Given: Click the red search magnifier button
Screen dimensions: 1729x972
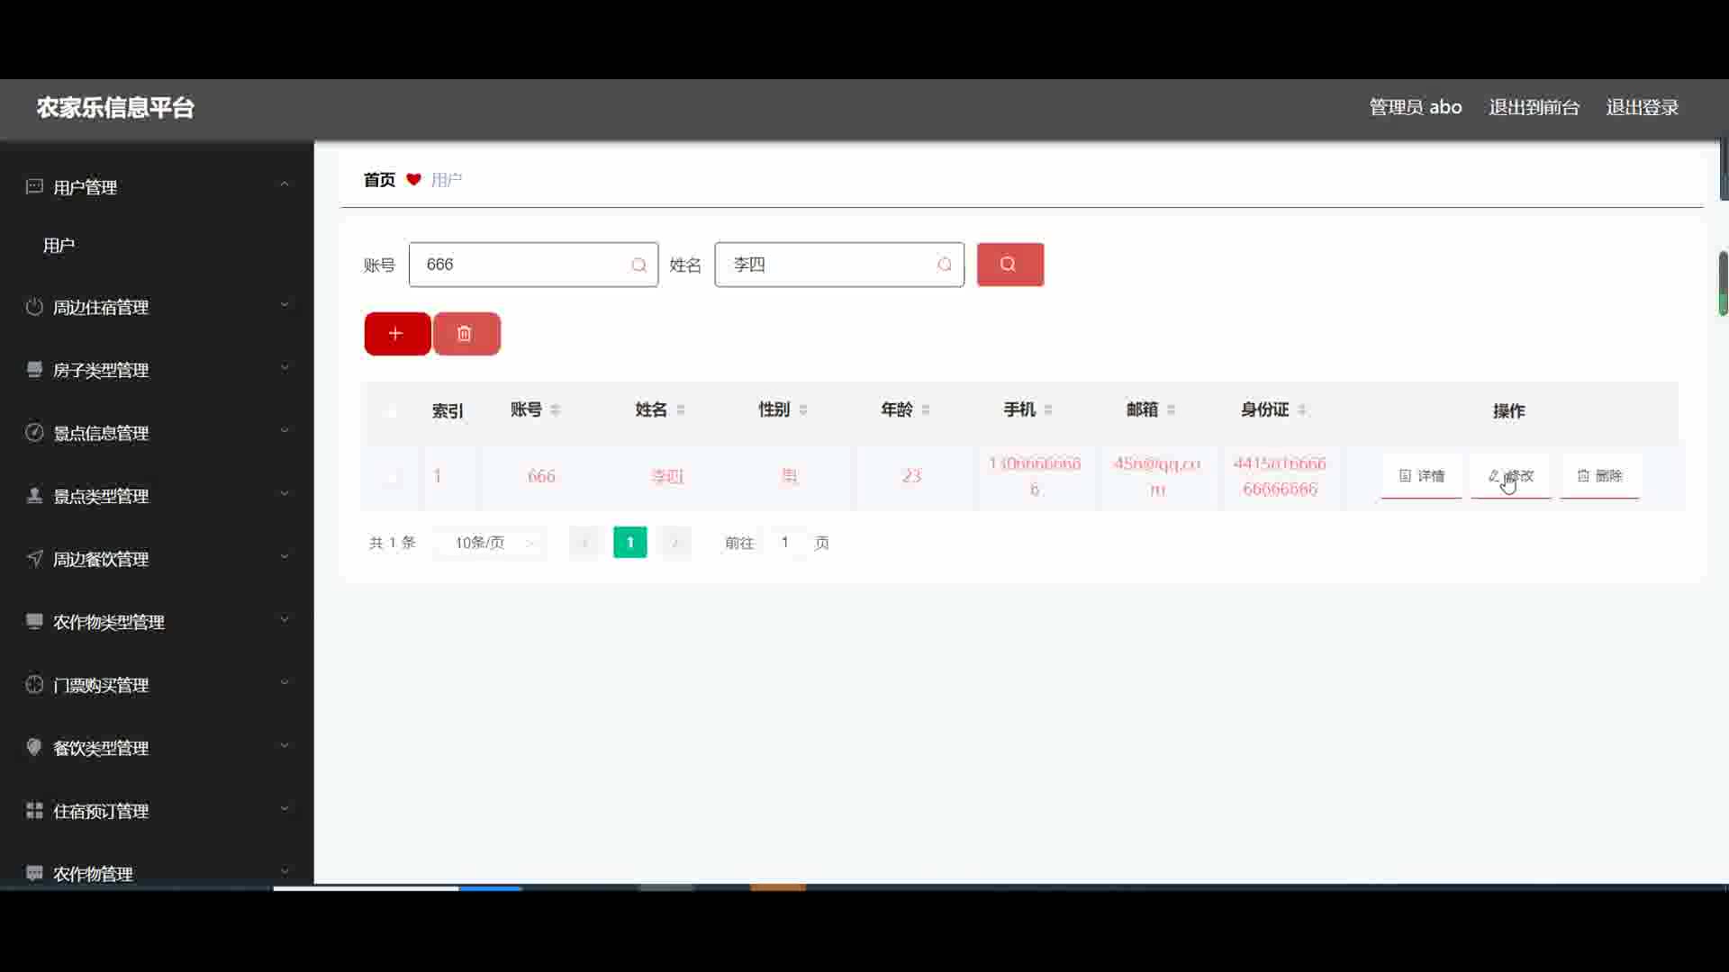Looking at the screenshot, I should [1009, 265].
